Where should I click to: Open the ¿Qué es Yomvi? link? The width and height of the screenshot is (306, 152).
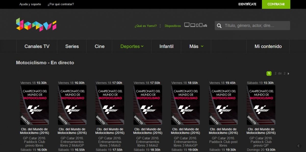coord(146,26)
